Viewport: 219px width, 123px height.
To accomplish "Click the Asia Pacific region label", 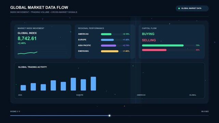I will point(84,45).
